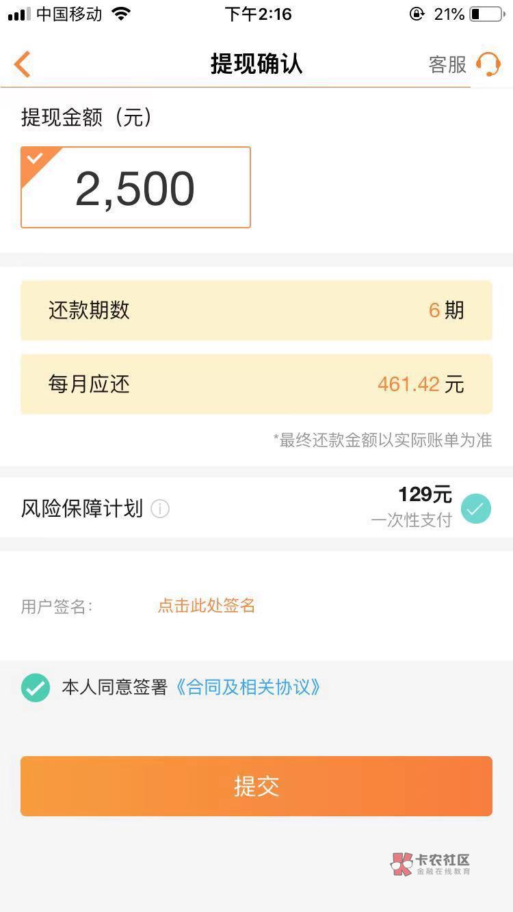Open the 每月应还 461.42元 row
Viewport: 513px width, 912px height.
tap(256, 384)
